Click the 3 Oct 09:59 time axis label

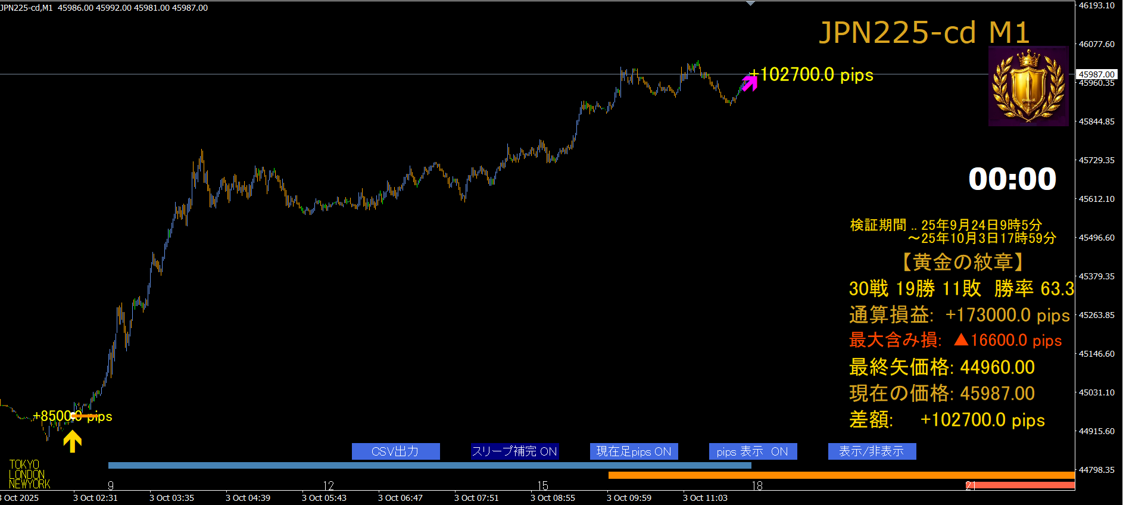tap(629, 498)
